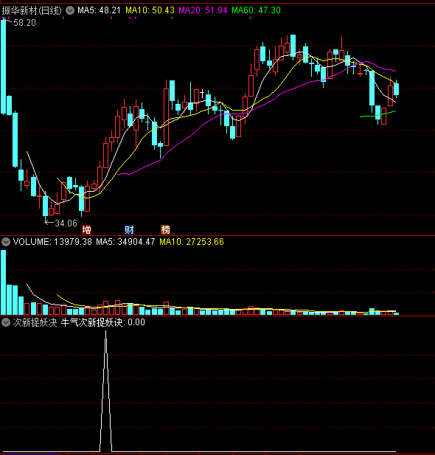This screenshot has height=455, width=435.
Task: Click the 58.20 high price annotation
Action: 24,23
